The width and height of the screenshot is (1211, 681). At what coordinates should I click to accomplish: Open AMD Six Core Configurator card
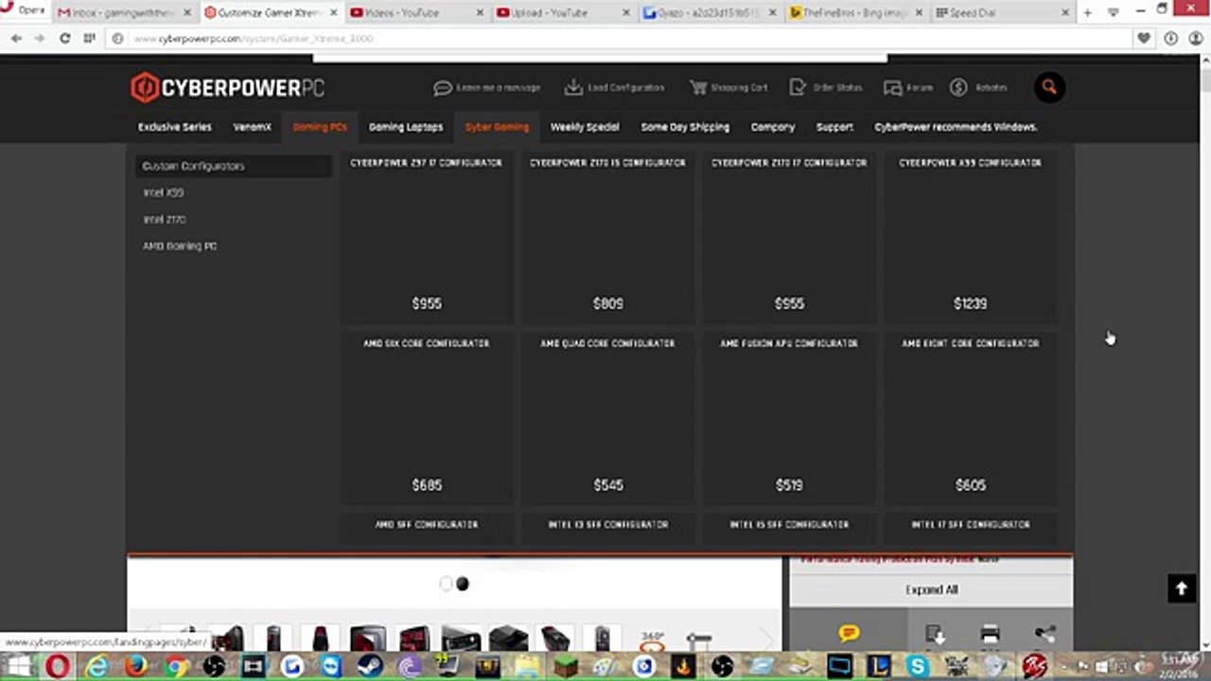(x=427, y=418)
